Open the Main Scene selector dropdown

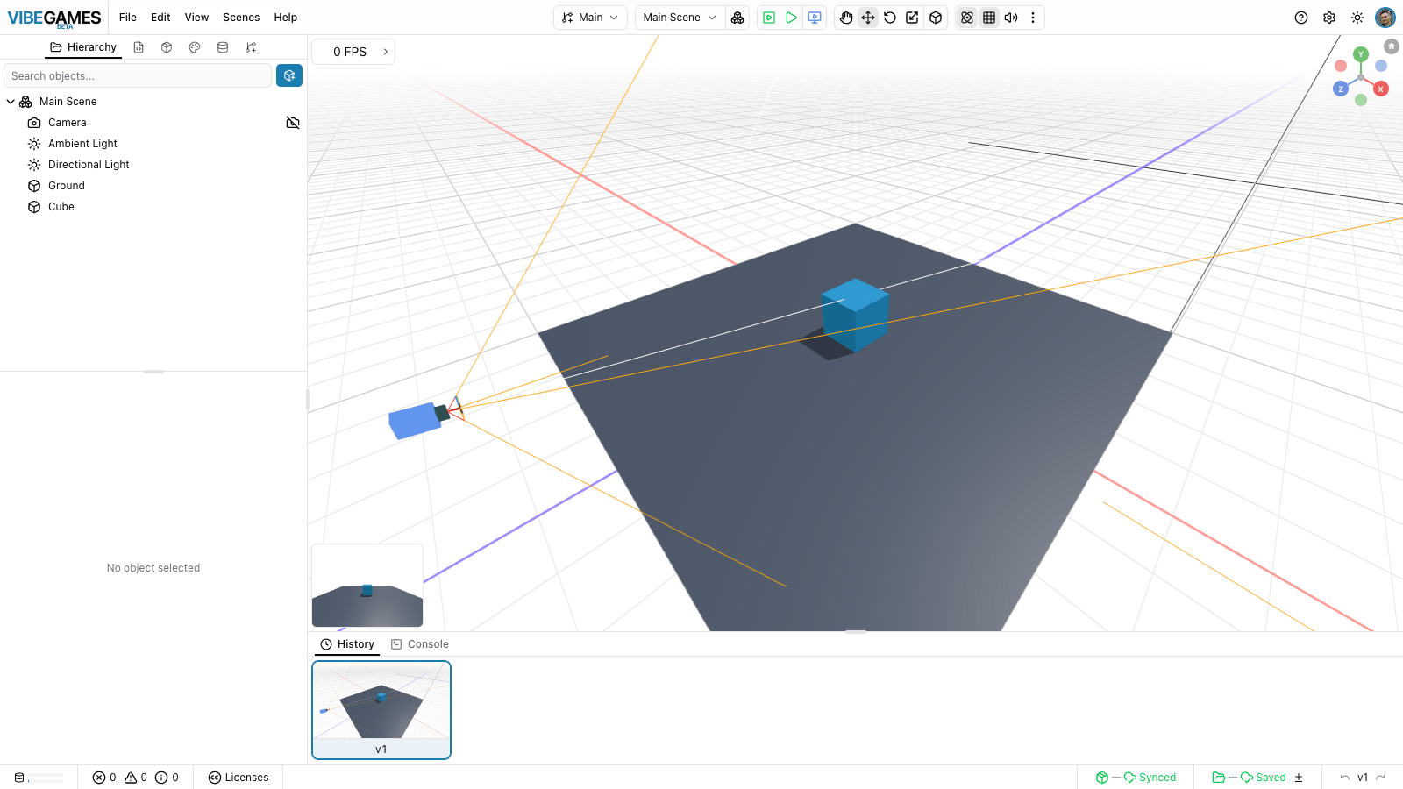pyautogui.click(x=680, y=18)
